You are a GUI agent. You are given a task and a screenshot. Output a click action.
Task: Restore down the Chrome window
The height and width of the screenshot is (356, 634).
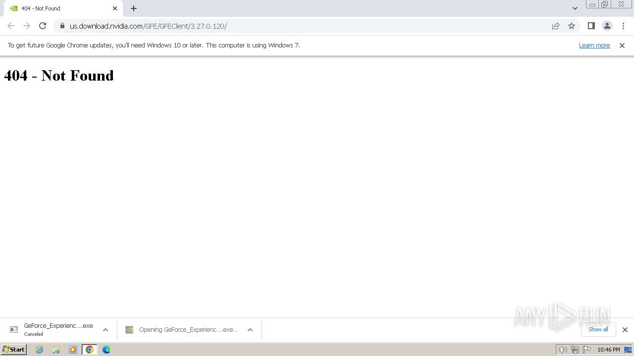point(605,4)
